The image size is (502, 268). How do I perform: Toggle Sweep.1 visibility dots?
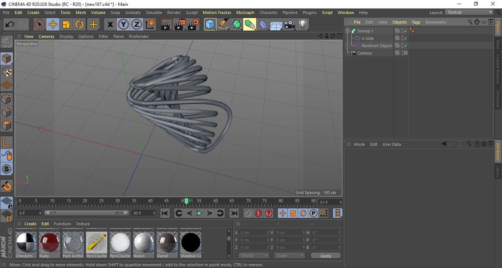click(x=402, y=31)
